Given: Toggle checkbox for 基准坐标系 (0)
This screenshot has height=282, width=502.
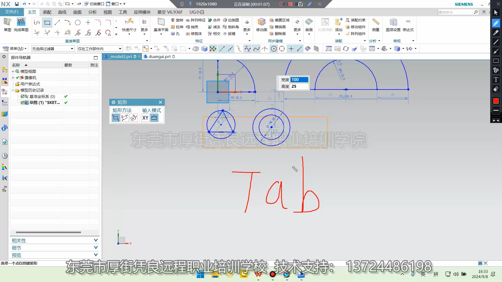Looking at the screenshot, I should pyautogui.click(x=23, y=96).
